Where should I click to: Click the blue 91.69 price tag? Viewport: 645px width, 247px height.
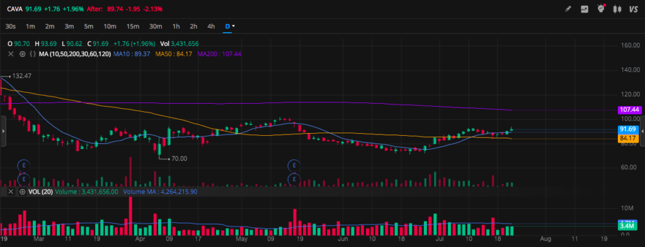628,129
